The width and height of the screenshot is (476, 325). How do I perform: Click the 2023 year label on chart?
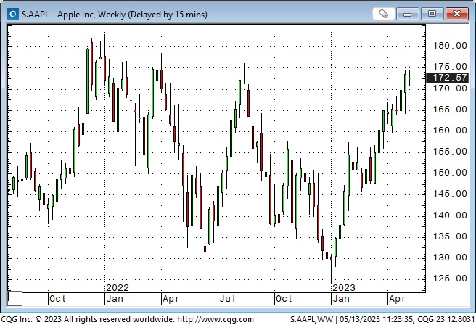point(344,288)
